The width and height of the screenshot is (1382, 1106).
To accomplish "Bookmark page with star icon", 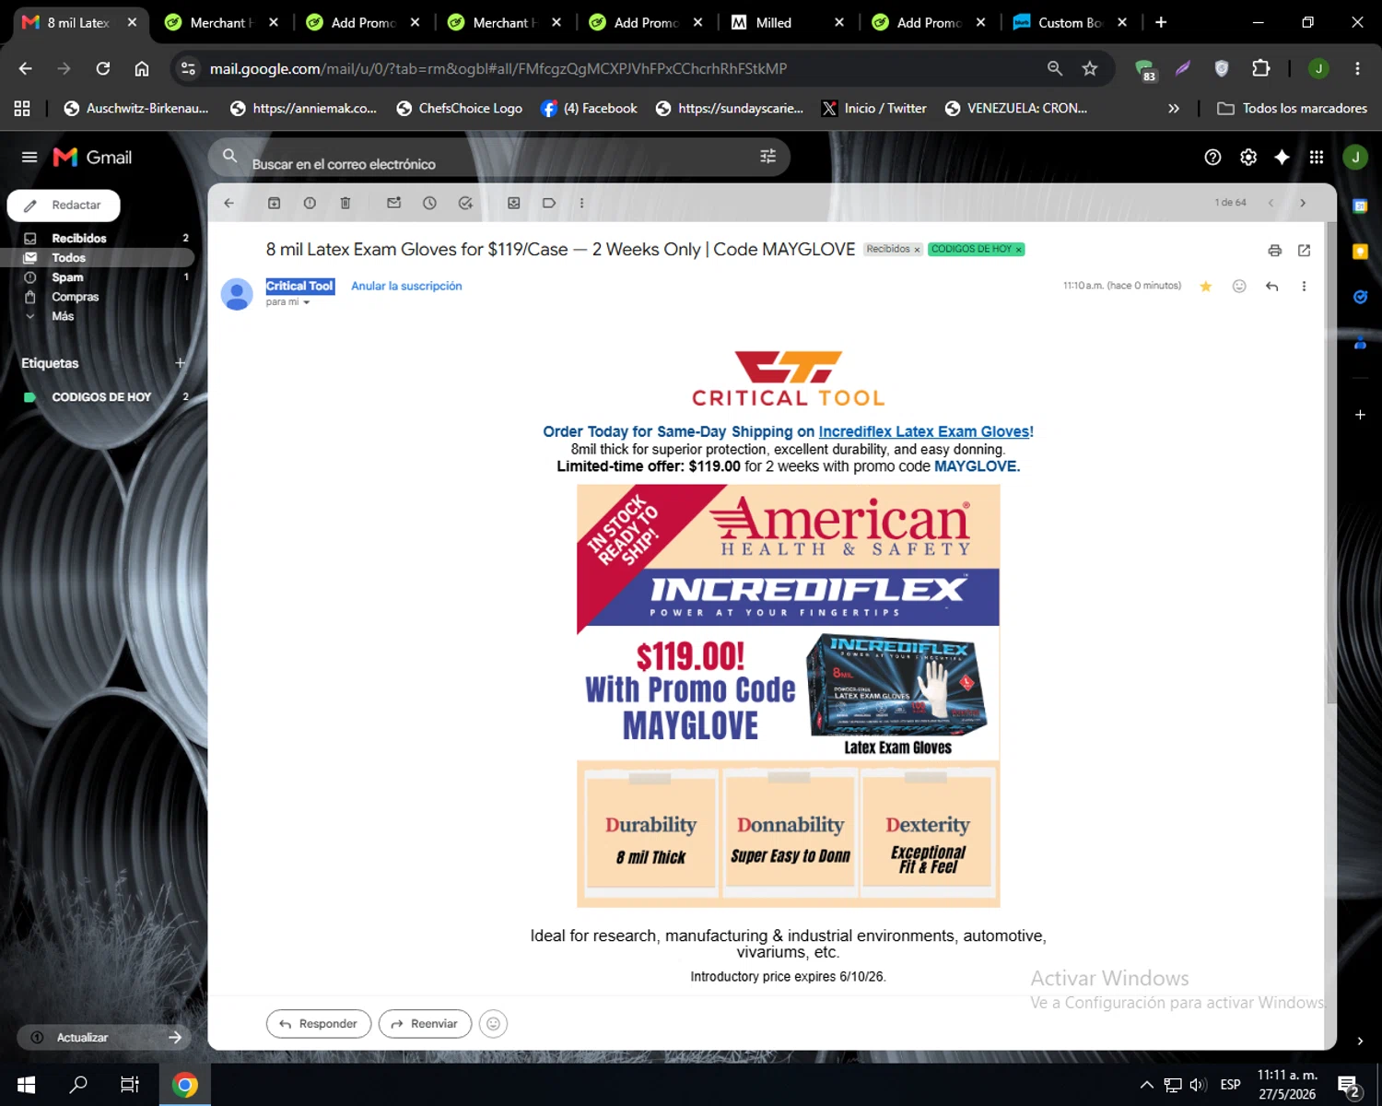I will (1090, 68).
